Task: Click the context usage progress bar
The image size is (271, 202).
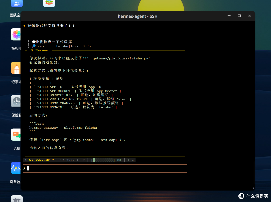Action: (103, 160)
